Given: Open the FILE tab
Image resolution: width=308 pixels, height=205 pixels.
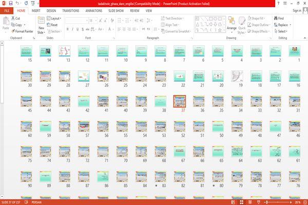Looking at the screenshot, I should [7, 11].
